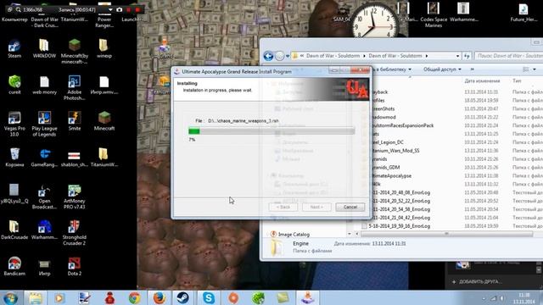Open Firefox from the taskbar

pyautogui.click(x=159, y=297)
